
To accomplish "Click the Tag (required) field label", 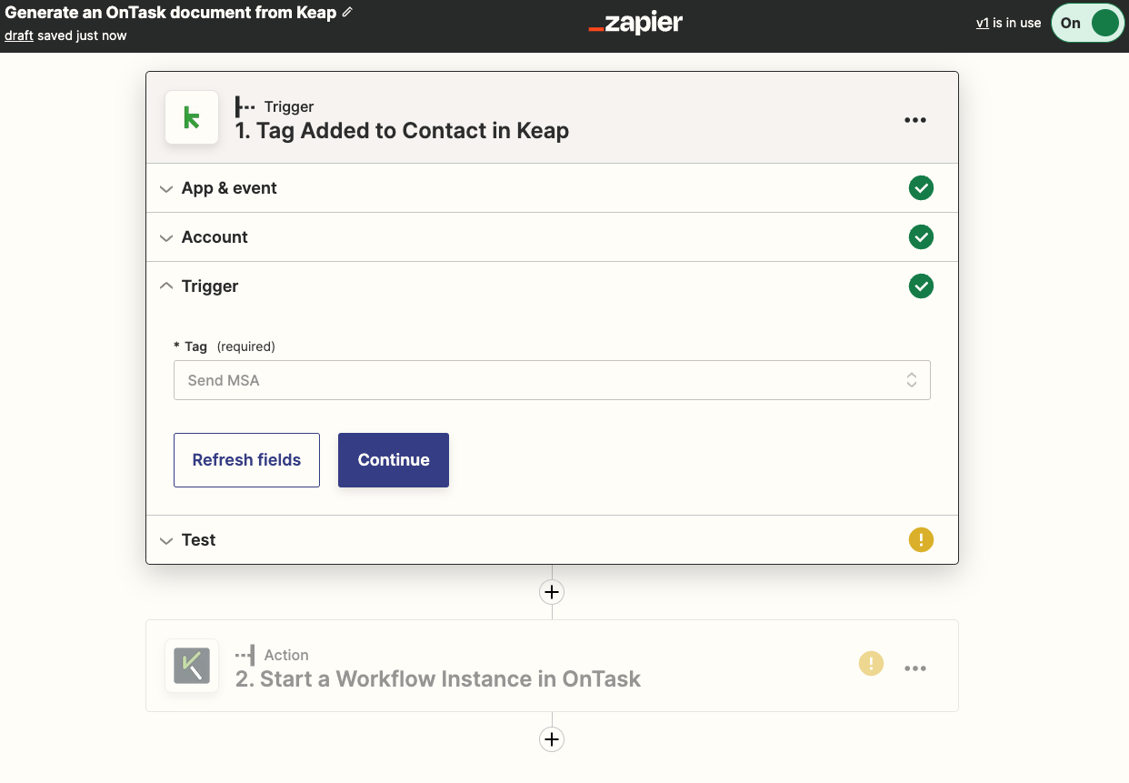I will click(225, 346).
